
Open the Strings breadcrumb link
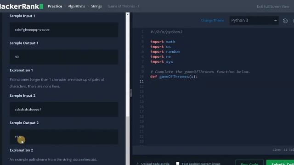click(96, 6)
